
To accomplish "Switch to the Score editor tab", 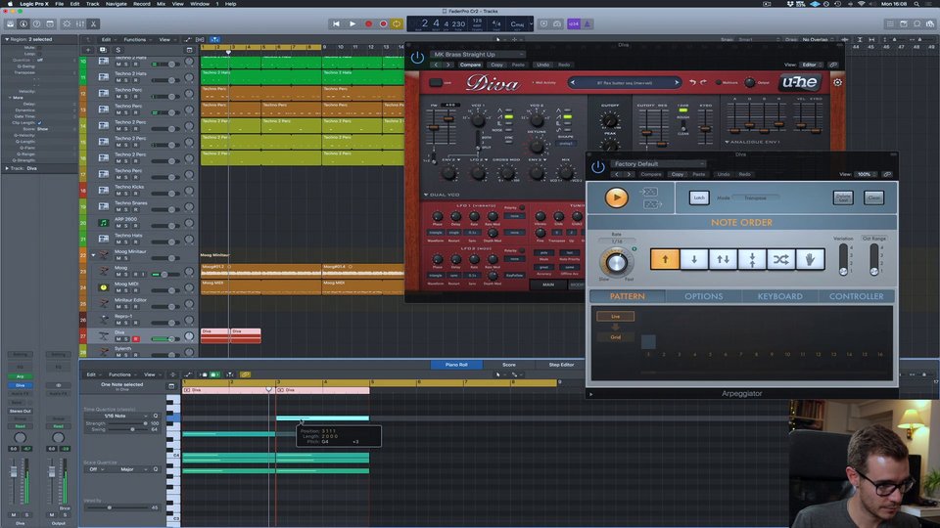I will (x=508, y=365).
